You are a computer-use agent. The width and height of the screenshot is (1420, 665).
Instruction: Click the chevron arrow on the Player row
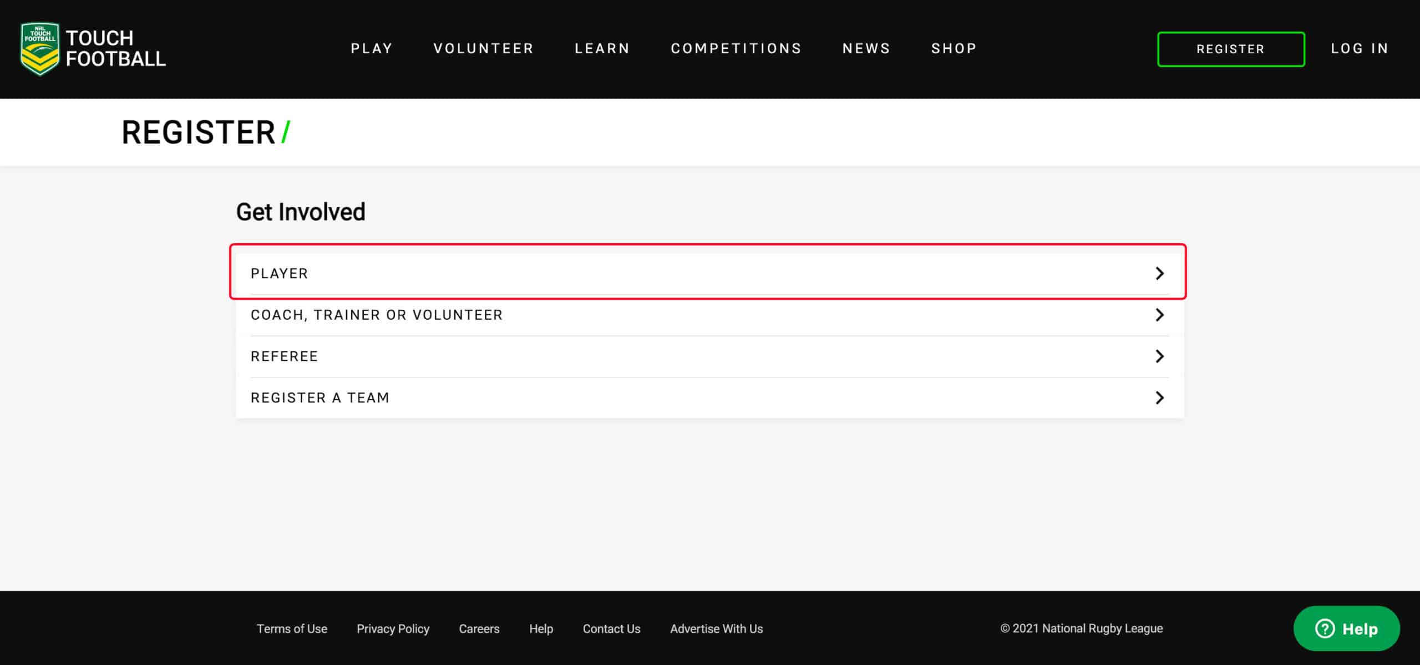1159,273
